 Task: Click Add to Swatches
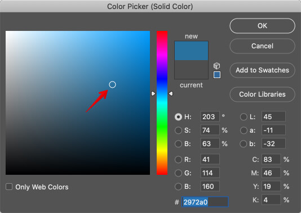(x=262, y=70)
